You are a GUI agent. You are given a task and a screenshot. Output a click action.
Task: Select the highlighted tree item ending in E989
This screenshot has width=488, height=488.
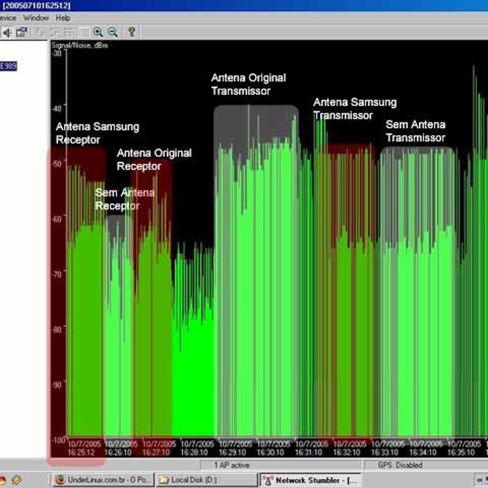(x=8, y=66)
